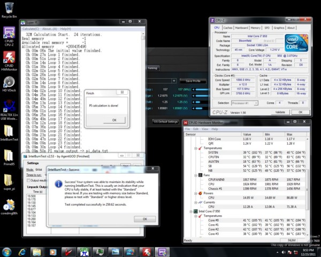The width and height of the screenshot is (321, 257).
Task: Collapse the Currents tree node
Action: point(196,202)
